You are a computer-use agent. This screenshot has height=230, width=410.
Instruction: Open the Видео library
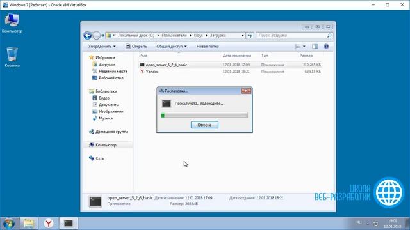(x=101, y=98)
